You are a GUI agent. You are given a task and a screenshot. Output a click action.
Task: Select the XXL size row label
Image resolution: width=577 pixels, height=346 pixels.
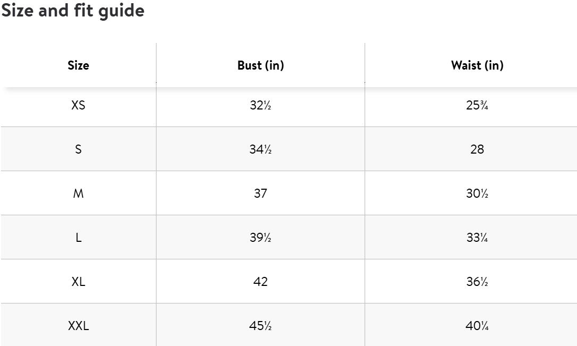78,326
